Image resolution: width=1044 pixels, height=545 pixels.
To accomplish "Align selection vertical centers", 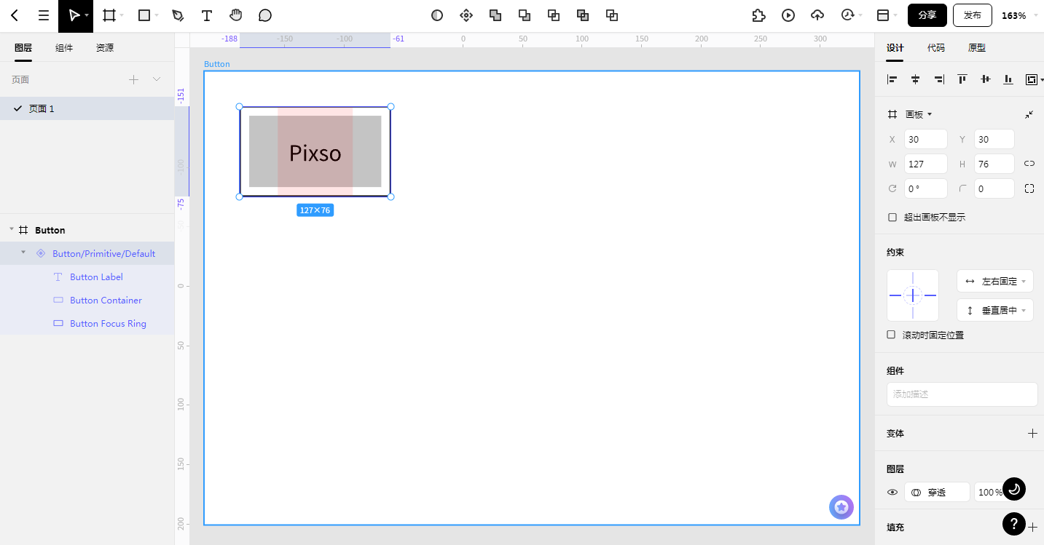I will 986,79.
